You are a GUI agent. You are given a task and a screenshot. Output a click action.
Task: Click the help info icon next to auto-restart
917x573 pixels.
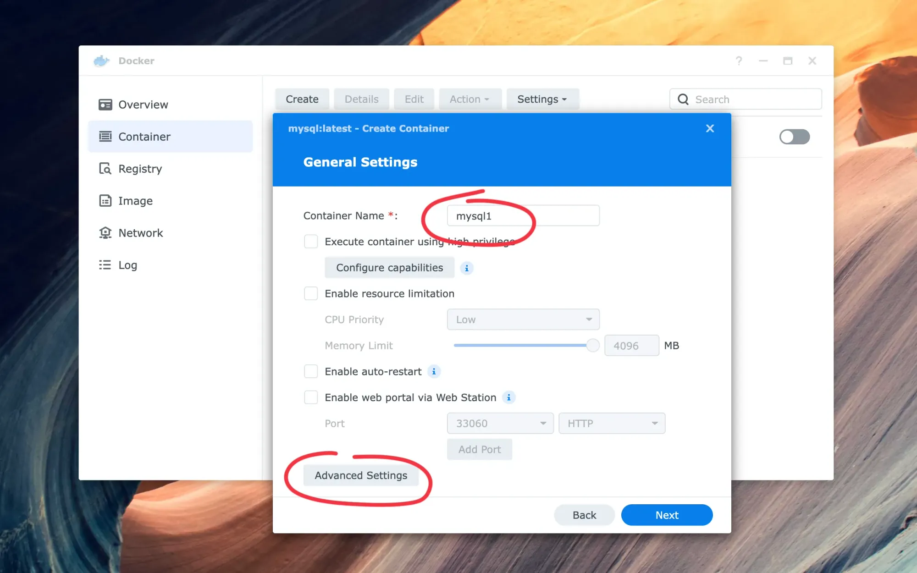coord(434,371)
